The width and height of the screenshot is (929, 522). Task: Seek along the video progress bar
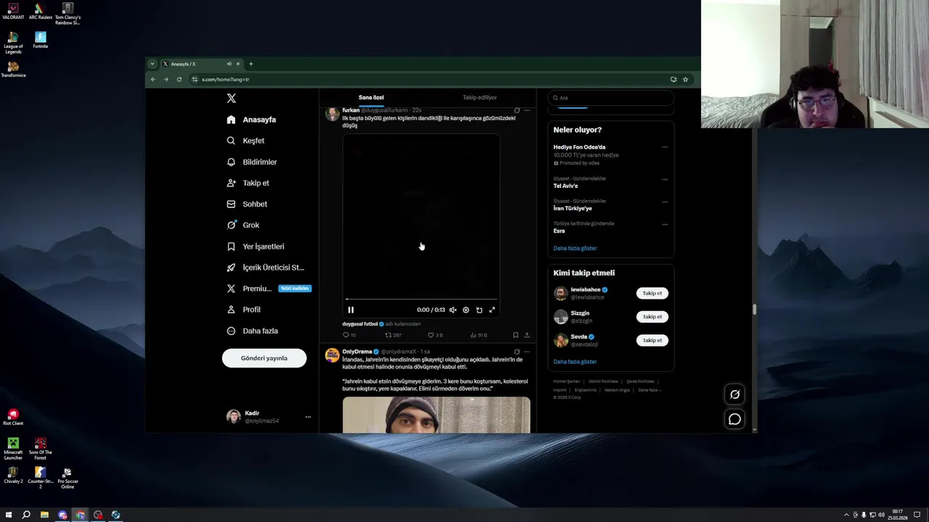coord(422,299)
